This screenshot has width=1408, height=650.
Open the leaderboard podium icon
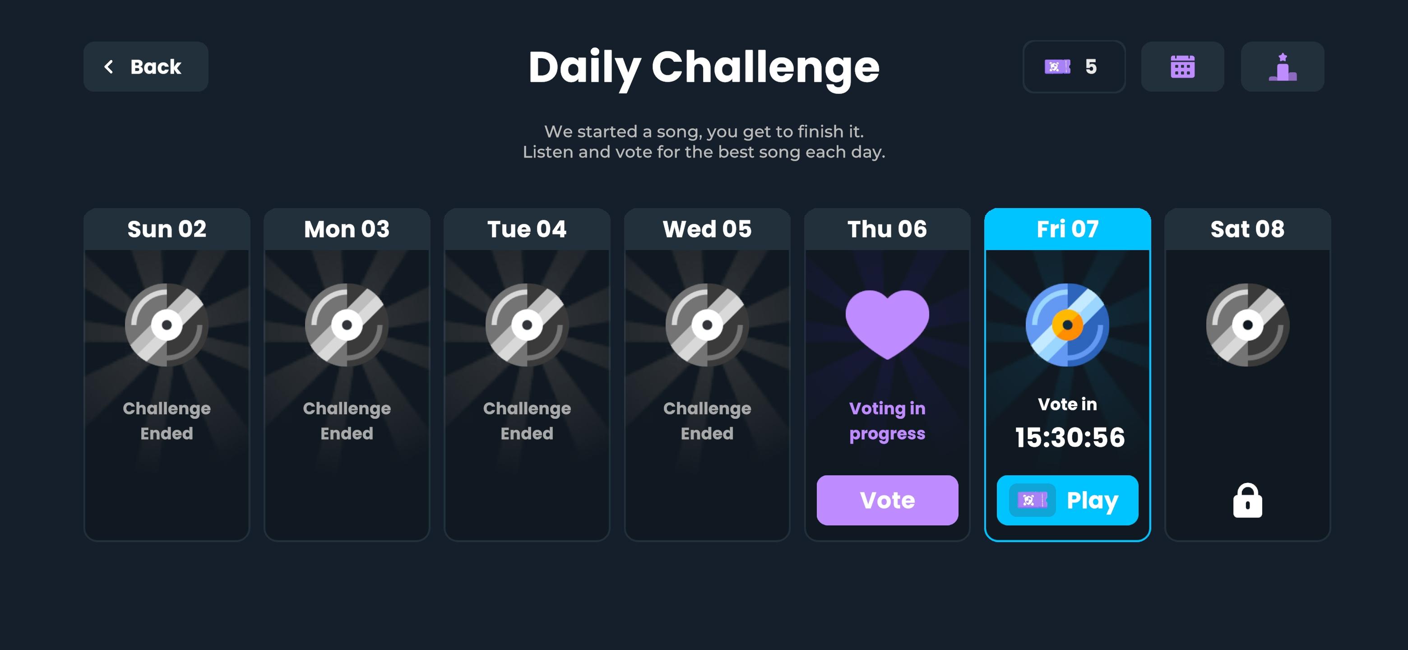(x=1282, y=67)
